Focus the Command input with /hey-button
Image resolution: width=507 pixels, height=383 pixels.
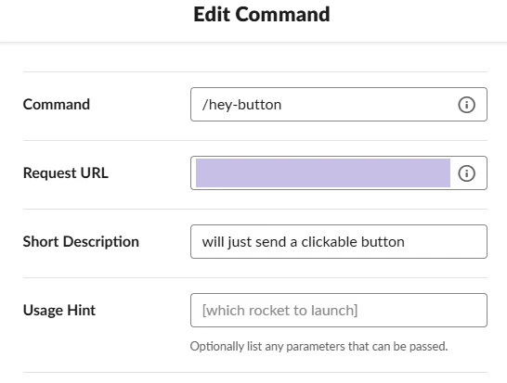tap(339, 104)
